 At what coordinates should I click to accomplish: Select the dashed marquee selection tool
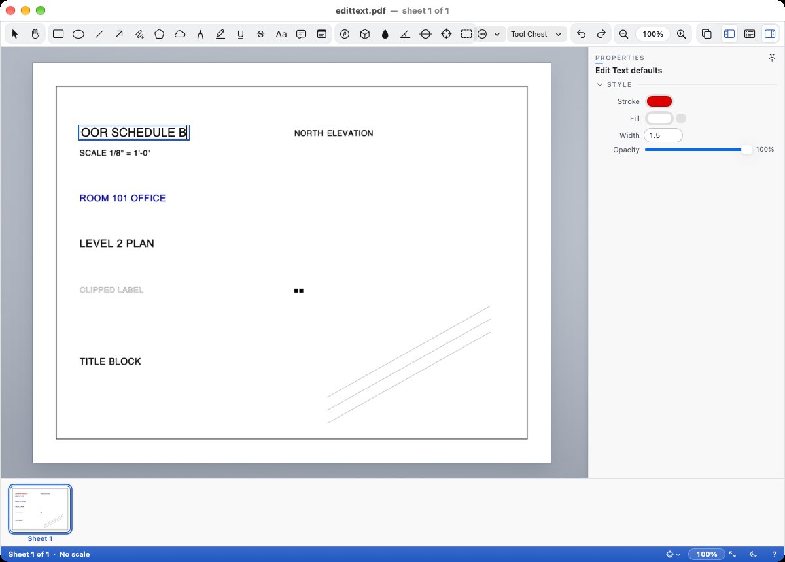[x=466, y=34]
